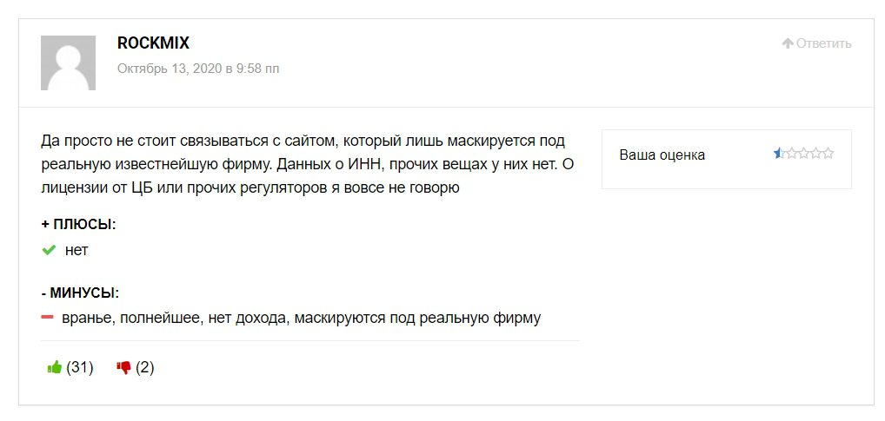This screenshot has height=421, width=885.
Task: Click the dislike count (2)
Action: point(144,367)
